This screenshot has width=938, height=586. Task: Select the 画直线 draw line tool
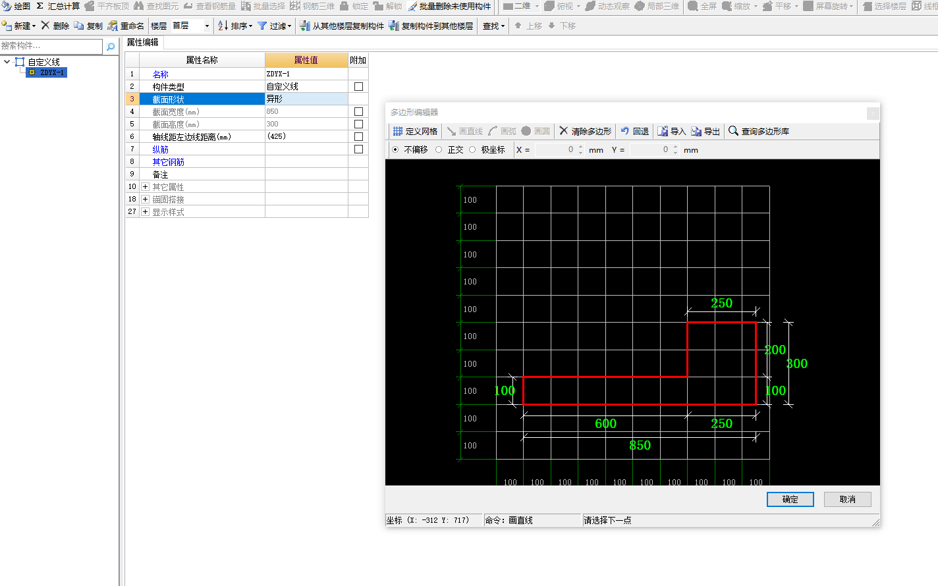pyautogui.click(x=465, y=131)
